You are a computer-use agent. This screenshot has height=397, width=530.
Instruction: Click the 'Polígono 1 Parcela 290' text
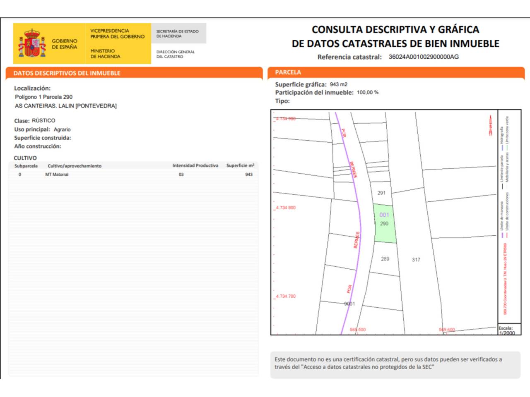coord(44,97)
